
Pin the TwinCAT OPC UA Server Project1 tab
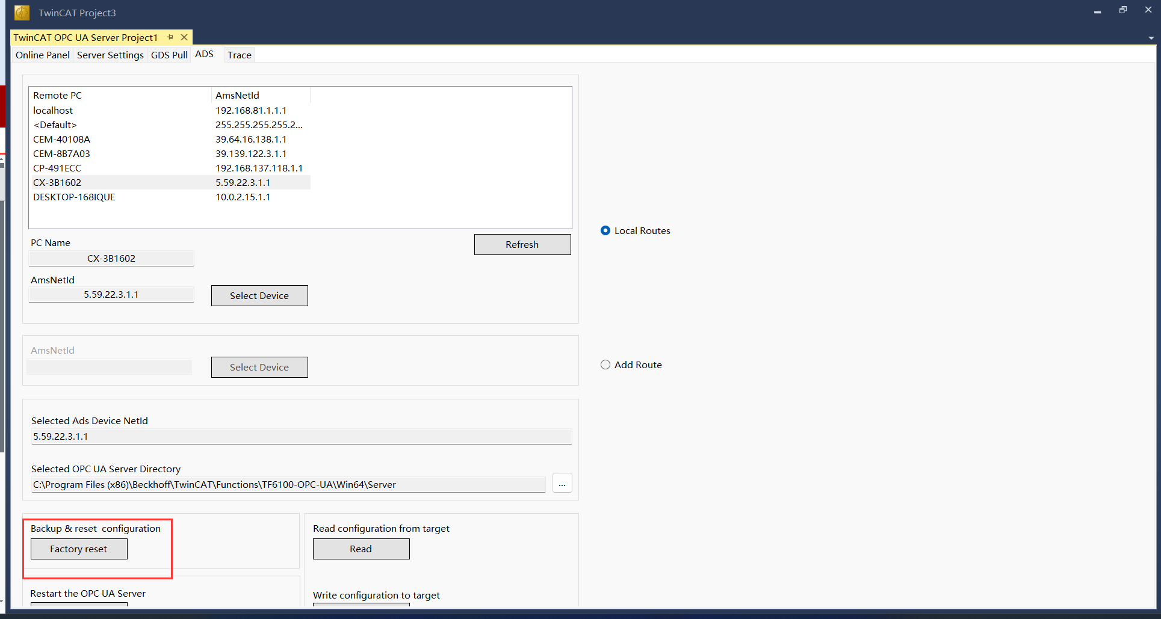tap(170, 37)
